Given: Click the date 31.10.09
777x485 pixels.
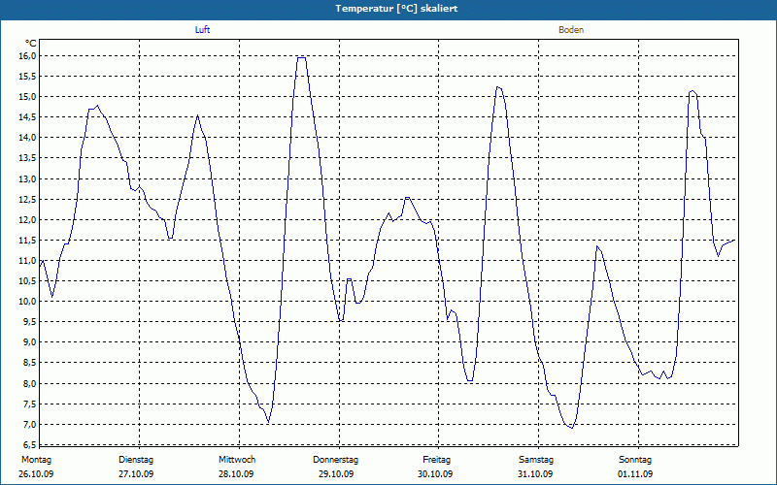Looking at the screenshot, I should pyautogui.click(x=535, y=474).
